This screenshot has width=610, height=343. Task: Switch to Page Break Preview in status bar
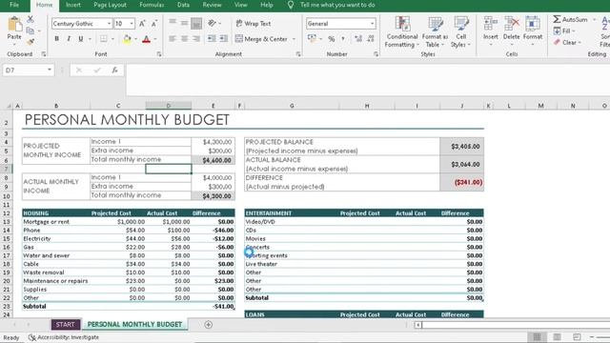click(577, 336)
